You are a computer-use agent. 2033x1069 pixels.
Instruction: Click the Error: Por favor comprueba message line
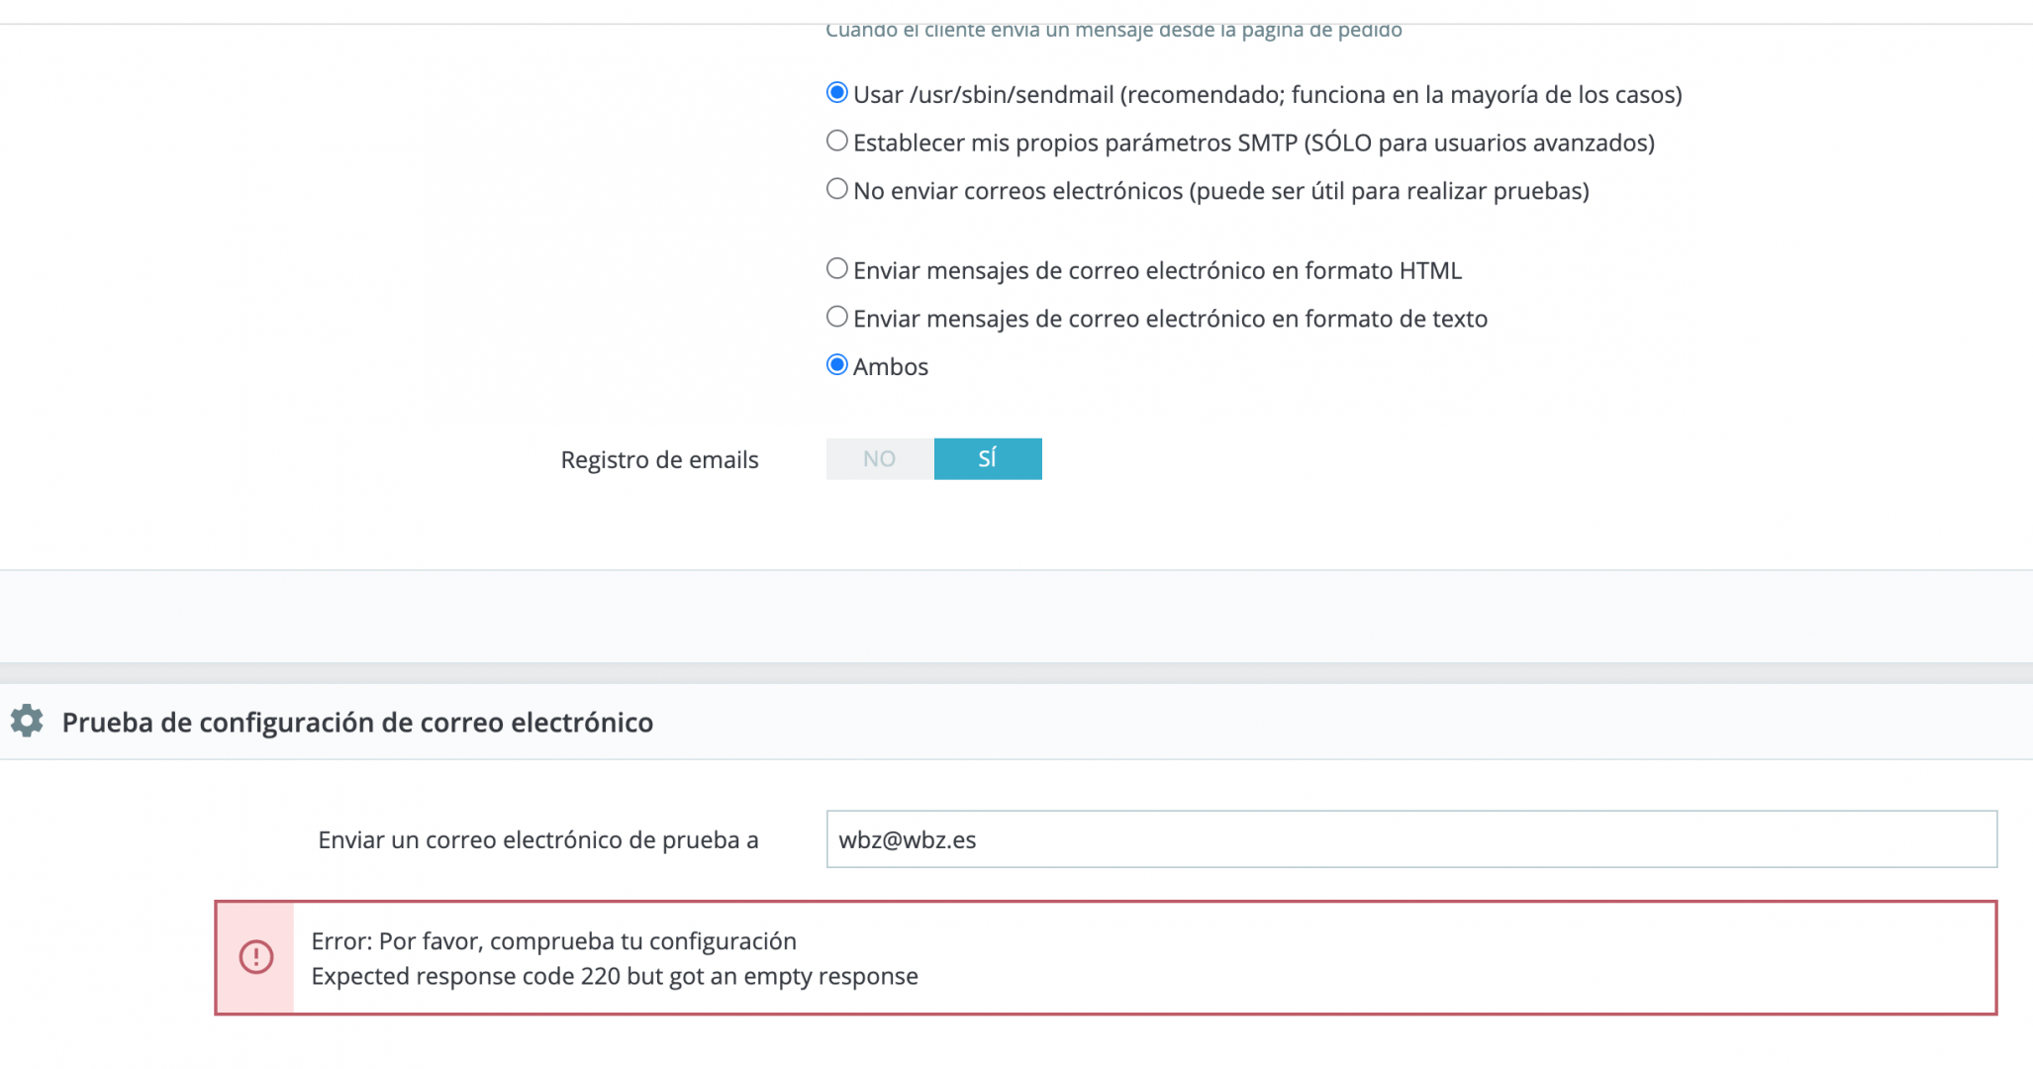coord(554,941)
